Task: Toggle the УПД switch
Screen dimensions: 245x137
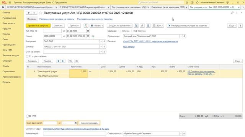Action: pyautogui.click(x=29, y=116)
